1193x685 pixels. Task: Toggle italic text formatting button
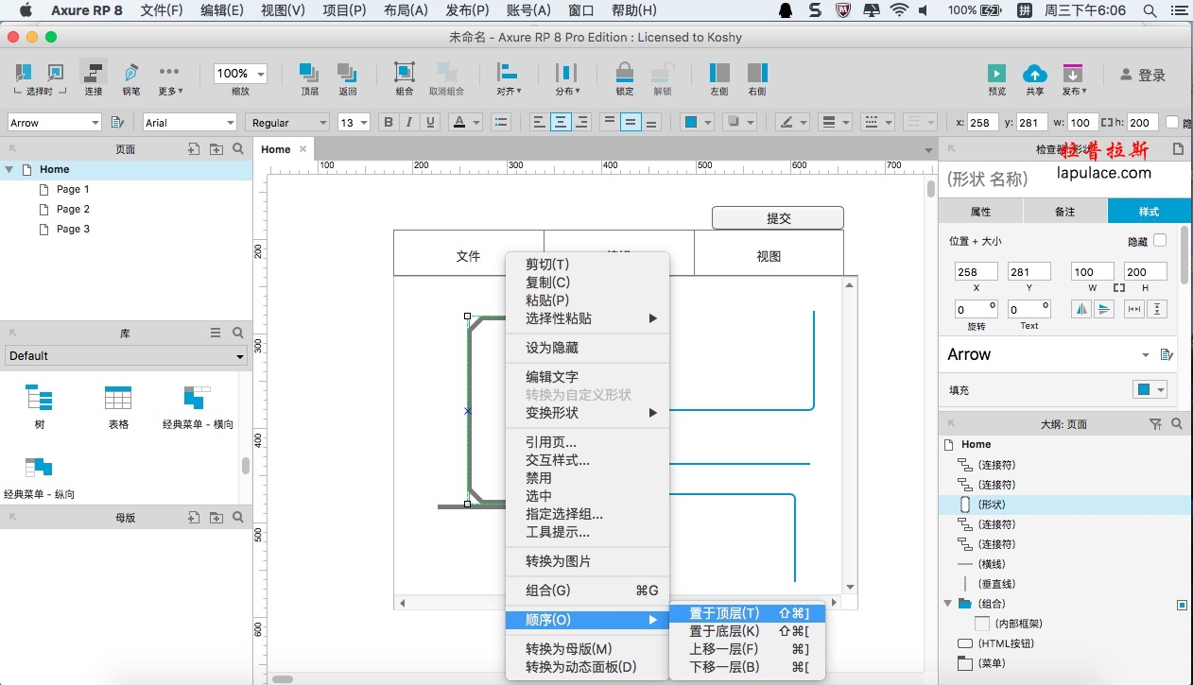pyautogui.click(x=409, y=122)
